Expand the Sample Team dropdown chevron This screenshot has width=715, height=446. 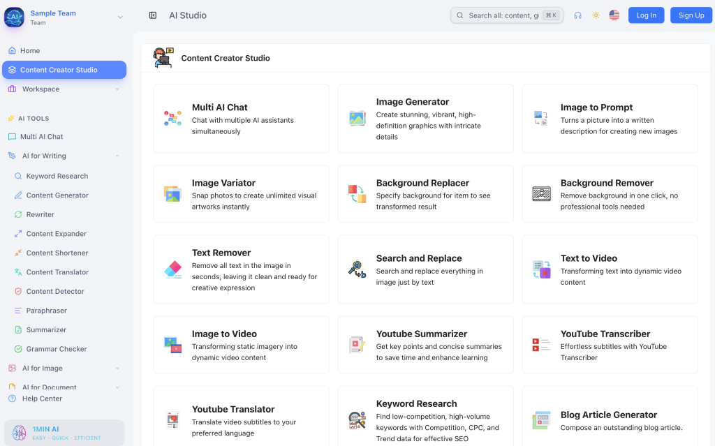tap(120, 17)
